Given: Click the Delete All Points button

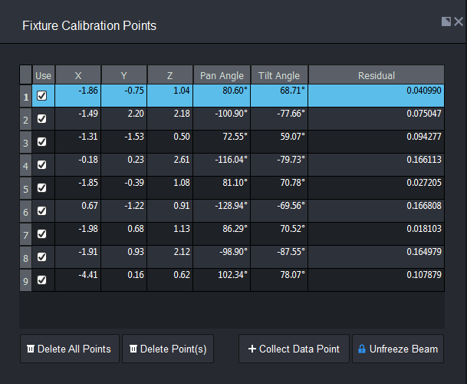Looking at the screenshot, I should (x=70, y=349).
